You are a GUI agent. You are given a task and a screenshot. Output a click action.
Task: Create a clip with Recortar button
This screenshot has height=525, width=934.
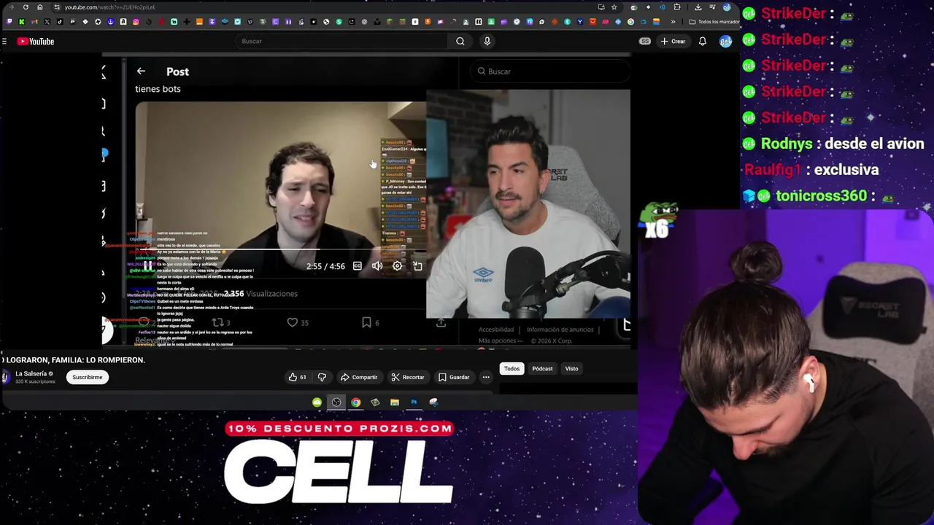pyautogui.click(x=407, y=378)
